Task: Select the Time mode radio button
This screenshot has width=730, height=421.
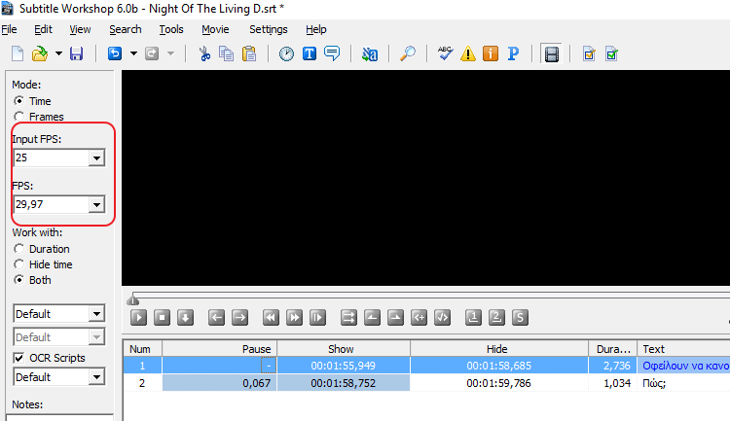Action: (18, 101)
